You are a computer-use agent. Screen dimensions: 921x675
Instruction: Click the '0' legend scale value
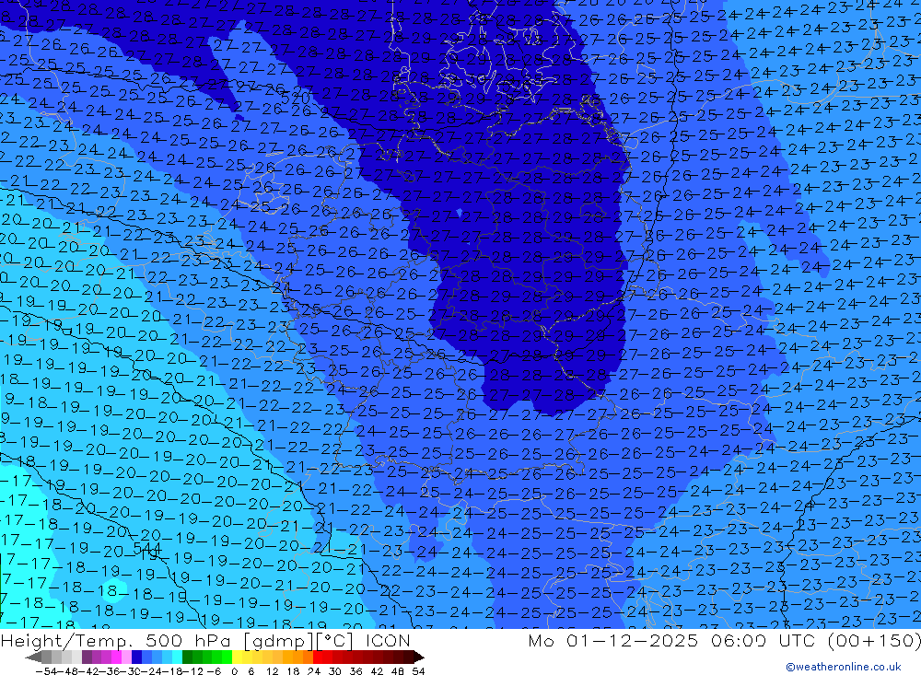pos(234,671)
